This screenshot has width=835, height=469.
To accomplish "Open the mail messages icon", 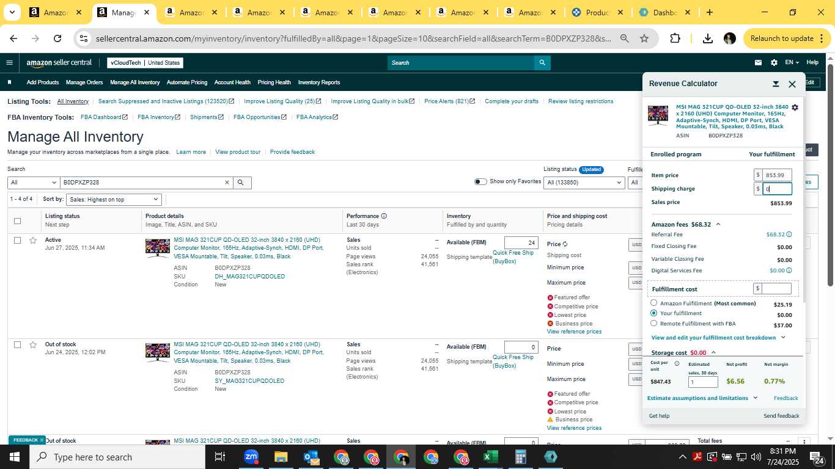I will click(759, 62).
